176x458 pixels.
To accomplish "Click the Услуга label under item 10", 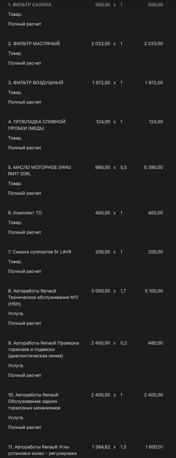I will click(16, 418).
